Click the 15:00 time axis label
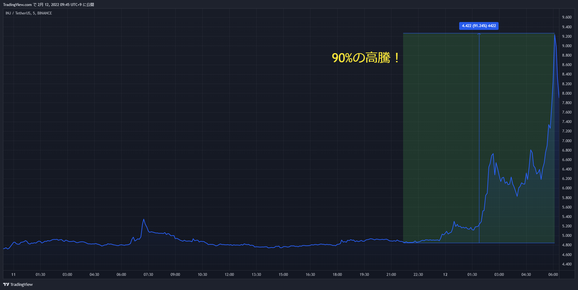 [283, 275]
